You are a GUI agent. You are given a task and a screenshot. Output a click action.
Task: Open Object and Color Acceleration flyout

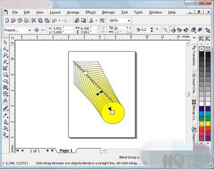click(193, 30)
